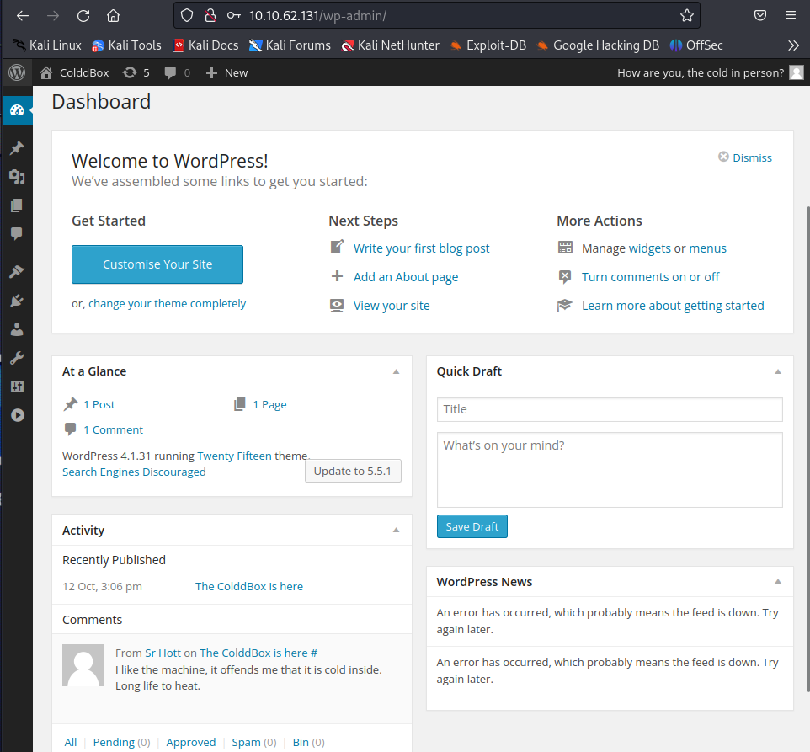Focus the Quick Draft Title field

[x=610, y=409]
